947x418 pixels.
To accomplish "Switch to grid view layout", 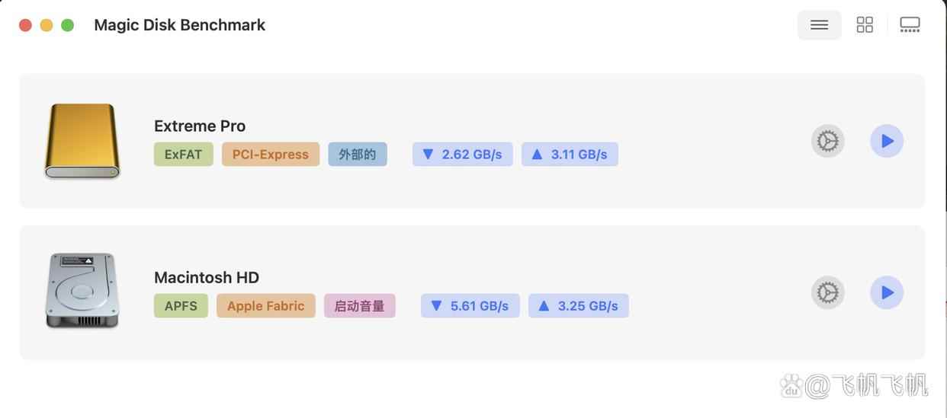I will (865, 25).
